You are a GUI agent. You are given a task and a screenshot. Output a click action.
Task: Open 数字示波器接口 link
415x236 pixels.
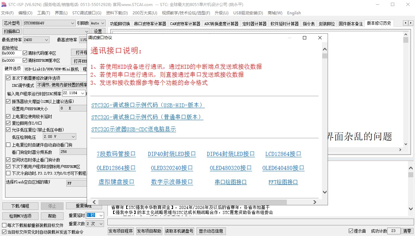[x=172, y=182]
